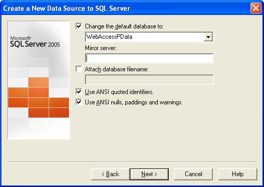Image resolution: width=264 pixels, height=187 pixels.
Task: Open Help for this dialog
Action: click(x=238, y=174)
